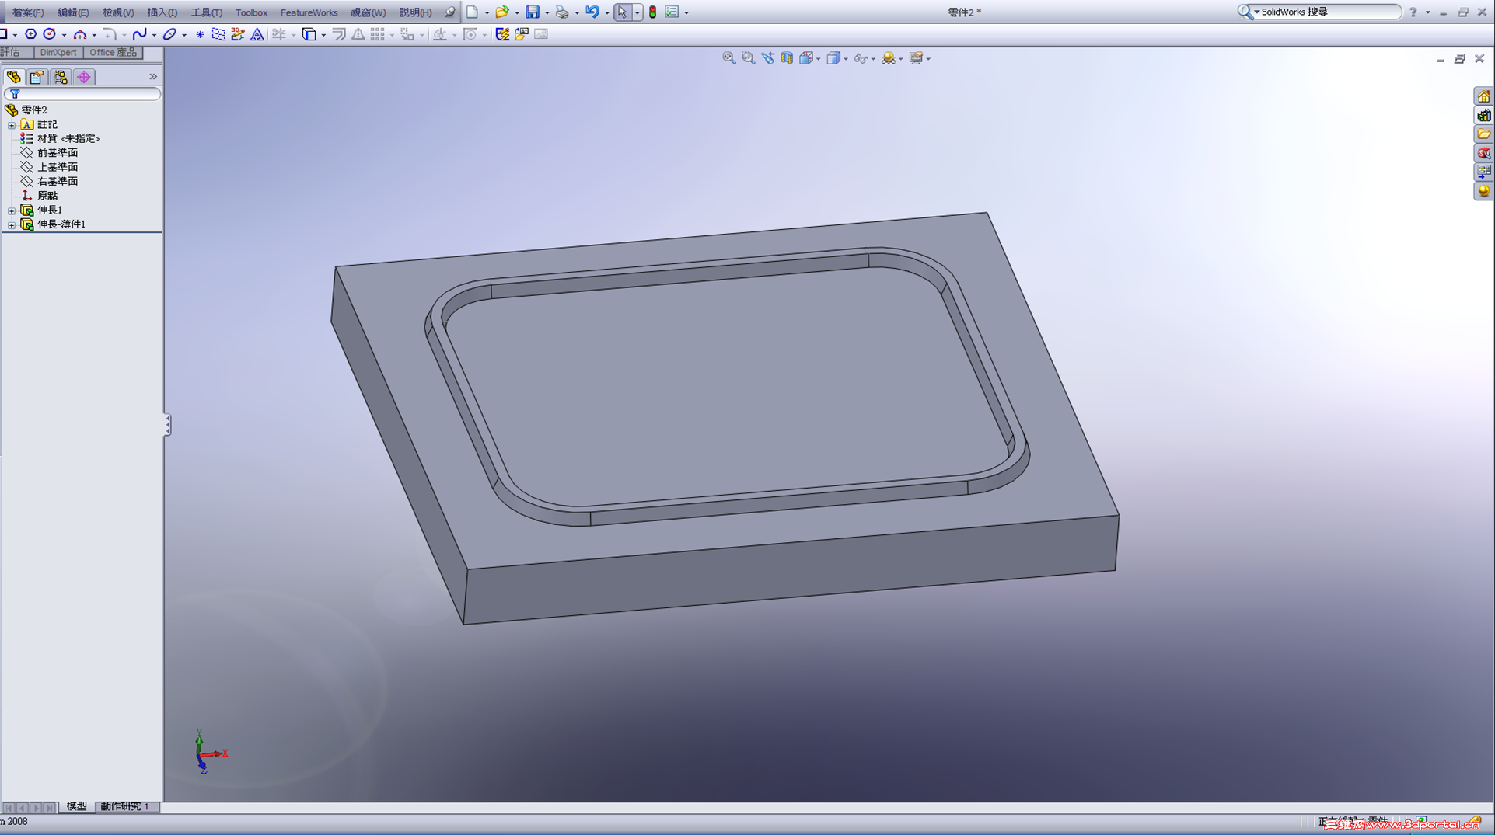This screenshot has width=1495, height=835.
Task: Open the Save dropdown arrow
Action: coord(547,13)
